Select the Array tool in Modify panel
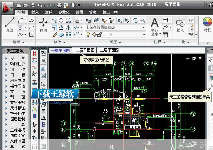 [69, 35]
